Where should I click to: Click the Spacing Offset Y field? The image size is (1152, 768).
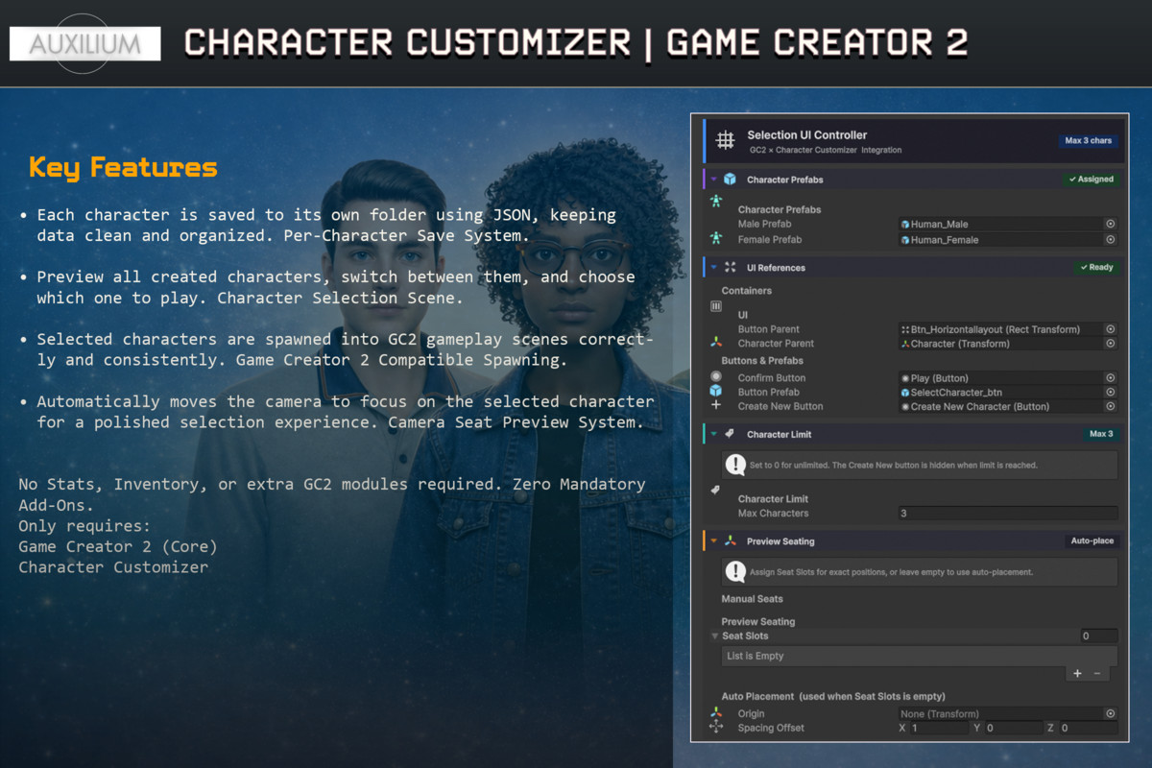tap(1014, 729)
